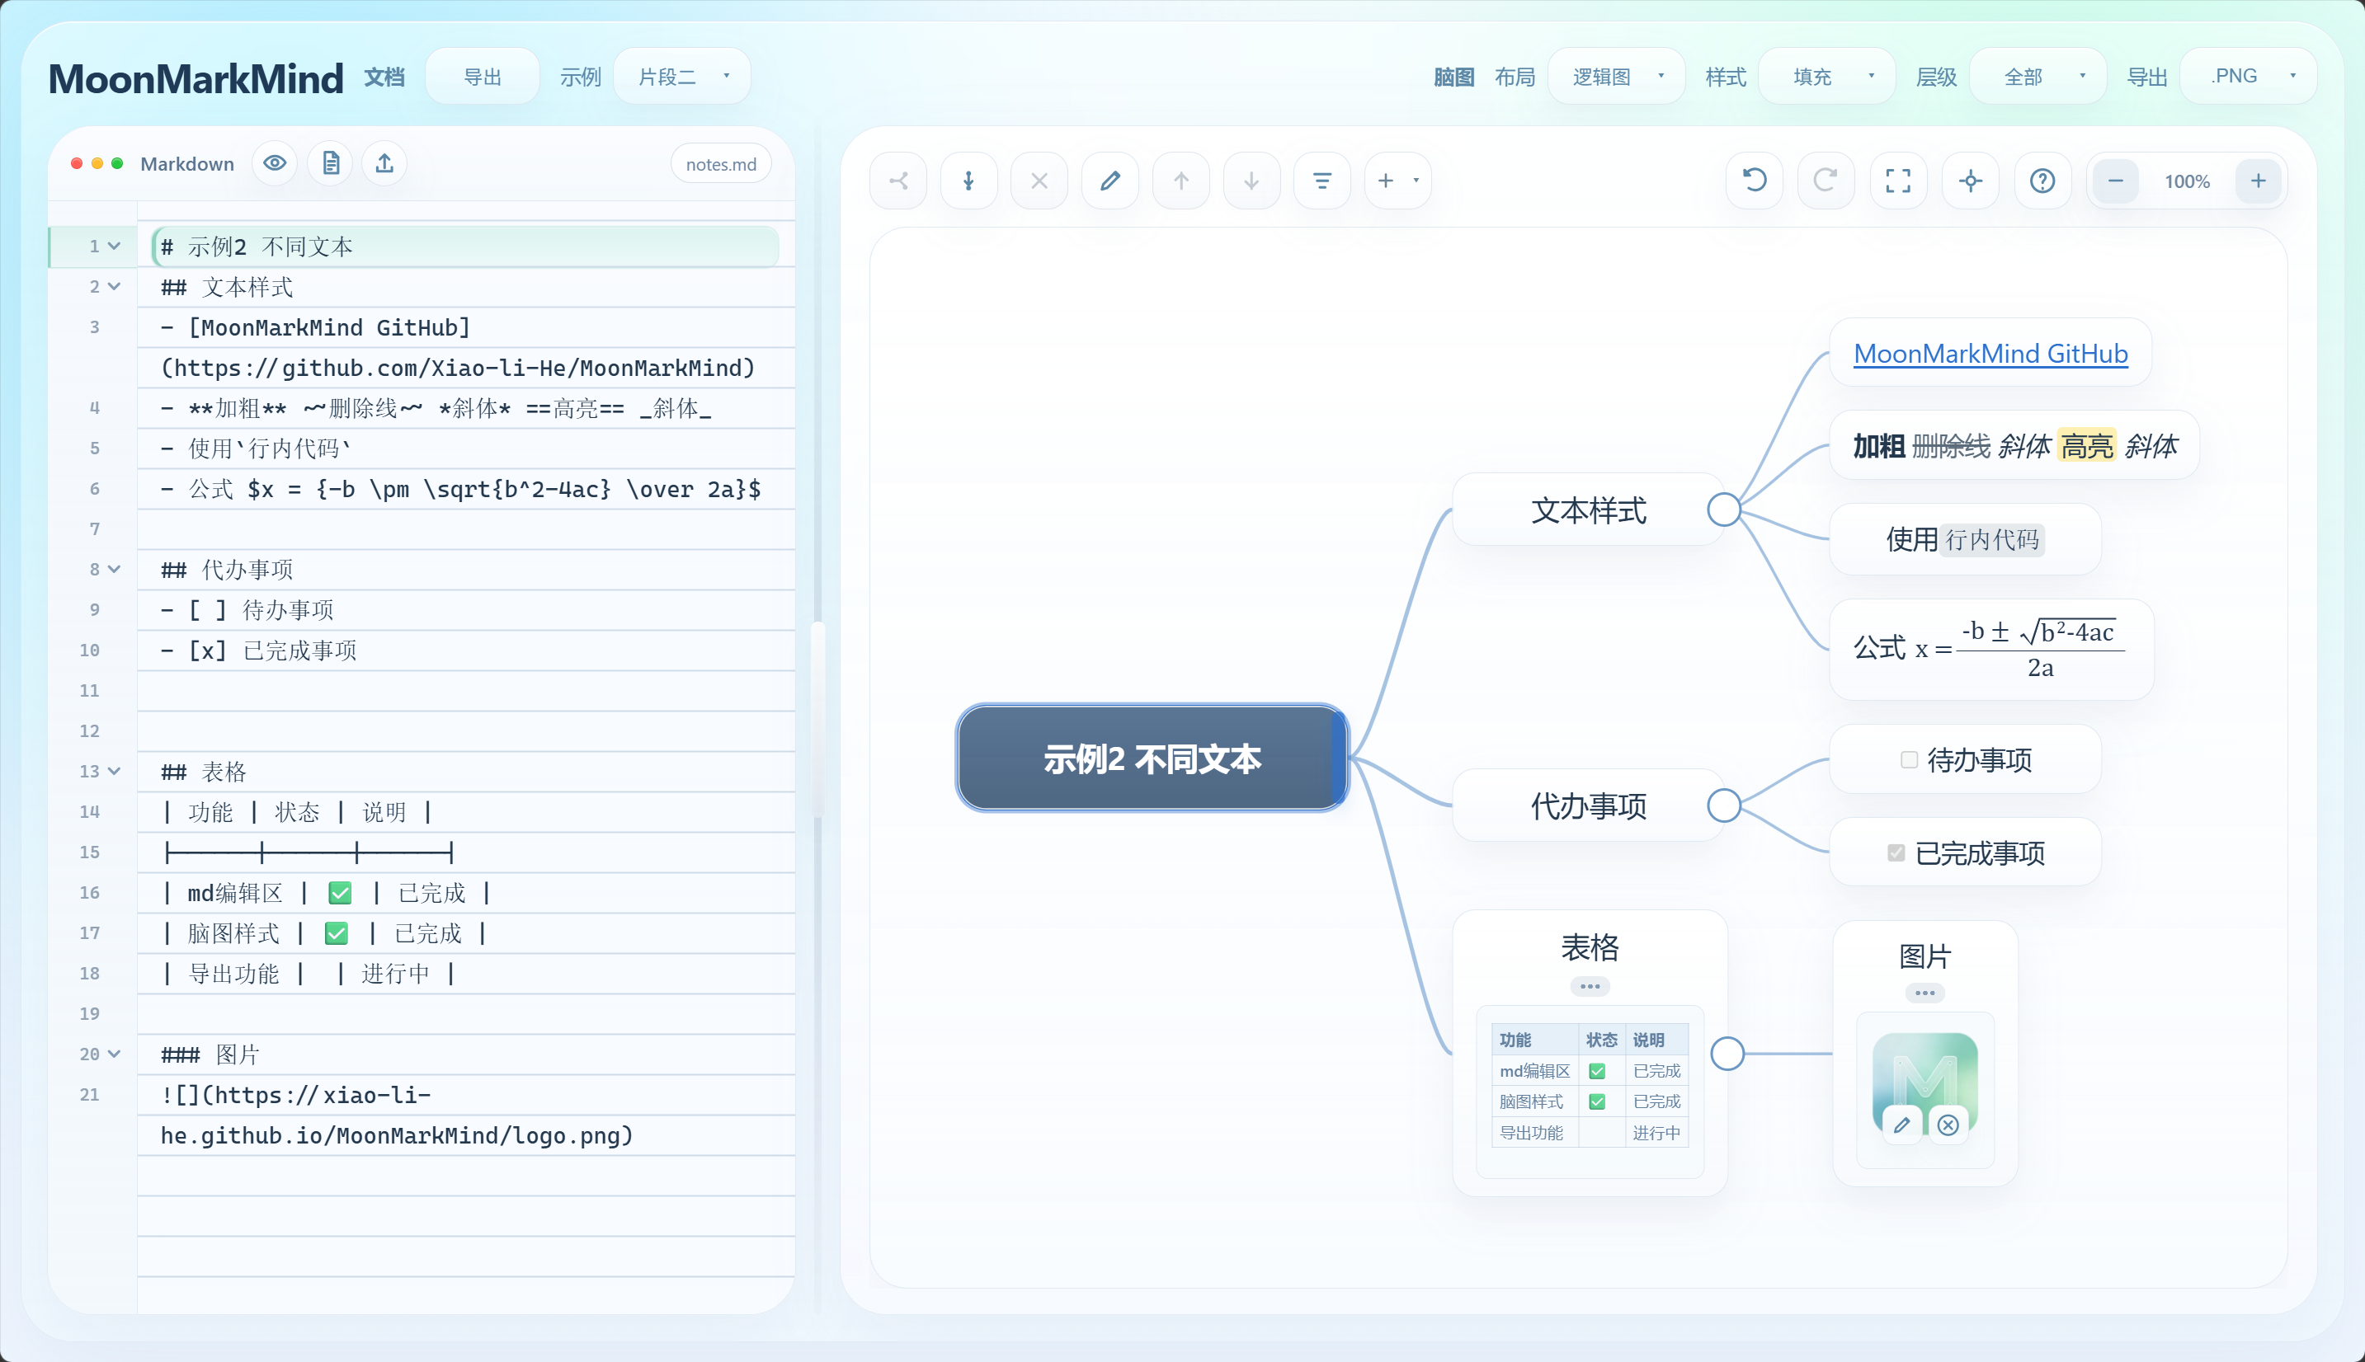
Task: Remove the logo image with circled X
Action: 1948,1125
